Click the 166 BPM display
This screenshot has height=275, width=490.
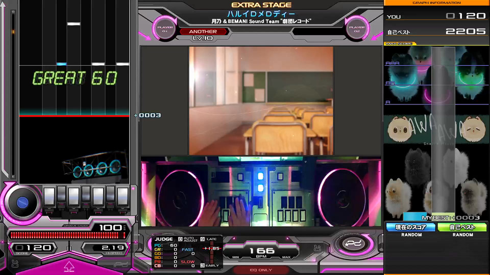pos(261,251)
